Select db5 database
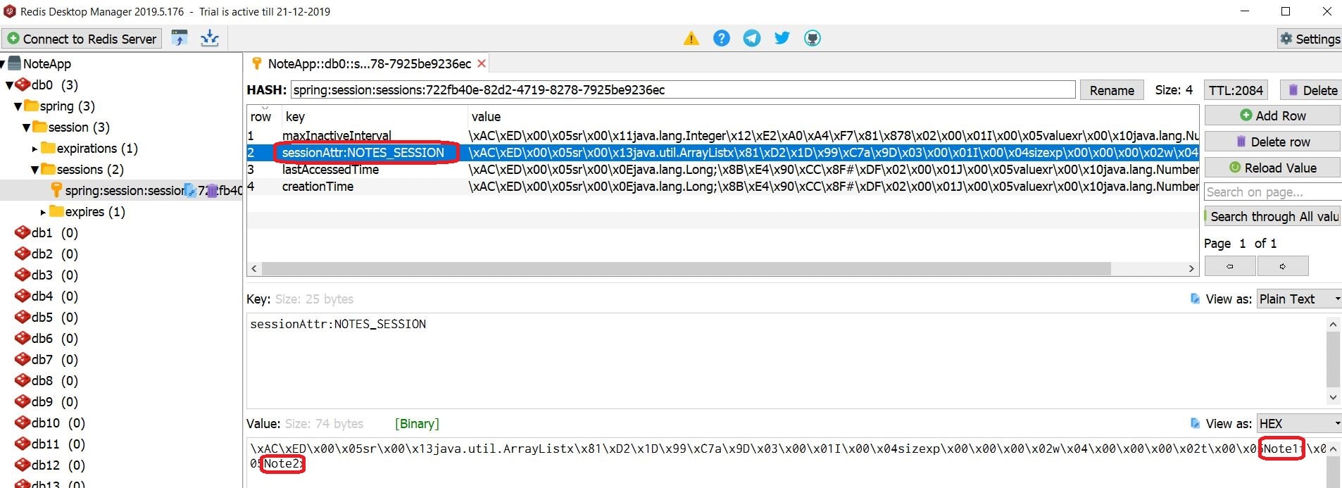This screenshot has height=488, width=1342. click(46, 317)
